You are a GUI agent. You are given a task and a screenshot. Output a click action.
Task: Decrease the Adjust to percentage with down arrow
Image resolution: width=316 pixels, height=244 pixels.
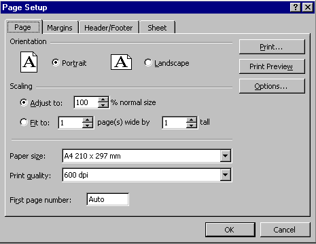tap(103, 105)
